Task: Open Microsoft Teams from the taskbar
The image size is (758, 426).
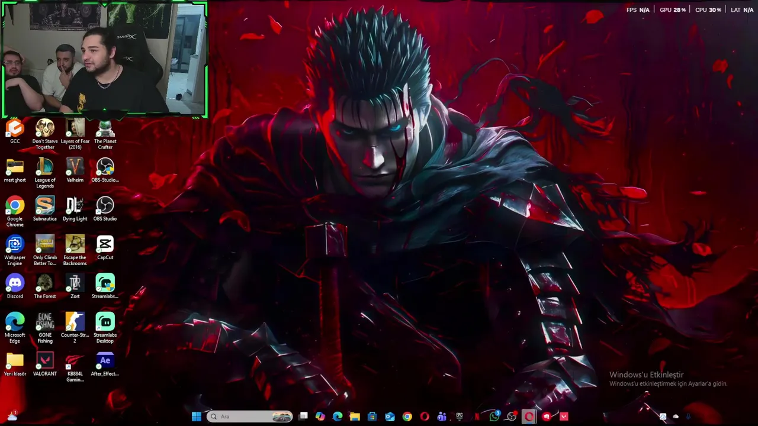Action: [442, 417]
